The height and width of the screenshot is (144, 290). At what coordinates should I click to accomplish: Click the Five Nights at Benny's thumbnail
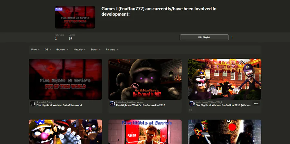pos(145,132)
